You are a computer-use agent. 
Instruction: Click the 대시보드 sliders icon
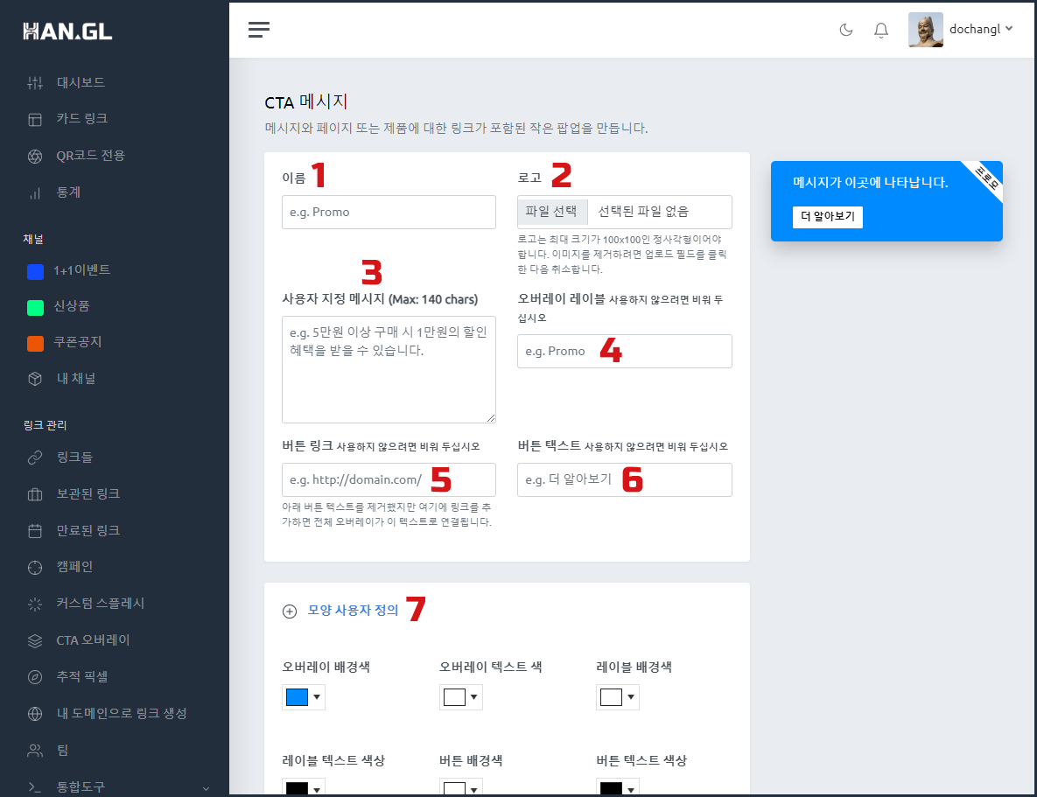point(35,83)
